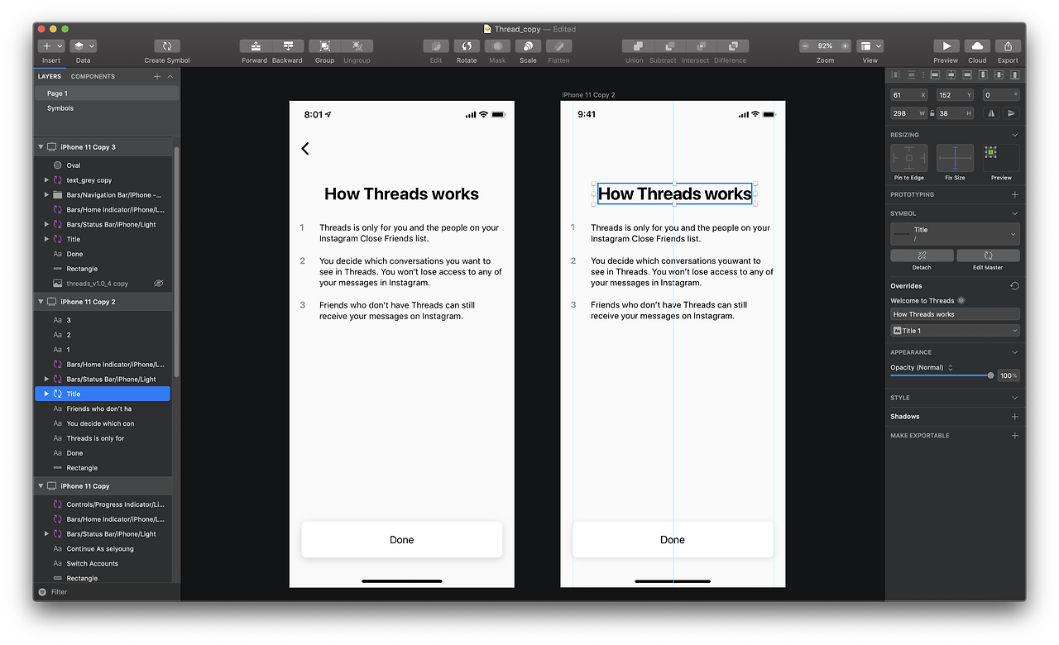Click the Ungroup toolbar icon
Viewport: 1059px width, 645px height.
(x=357, y=46)
